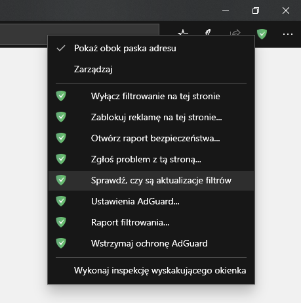Click shield icon beside 'Sprawdź, czy są aktualizacje'

click(61, 180)
